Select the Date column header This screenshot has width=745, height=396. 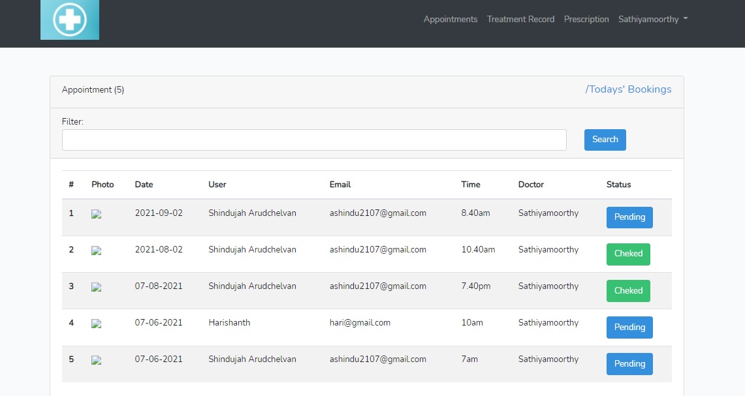click(x=144, y=185)
